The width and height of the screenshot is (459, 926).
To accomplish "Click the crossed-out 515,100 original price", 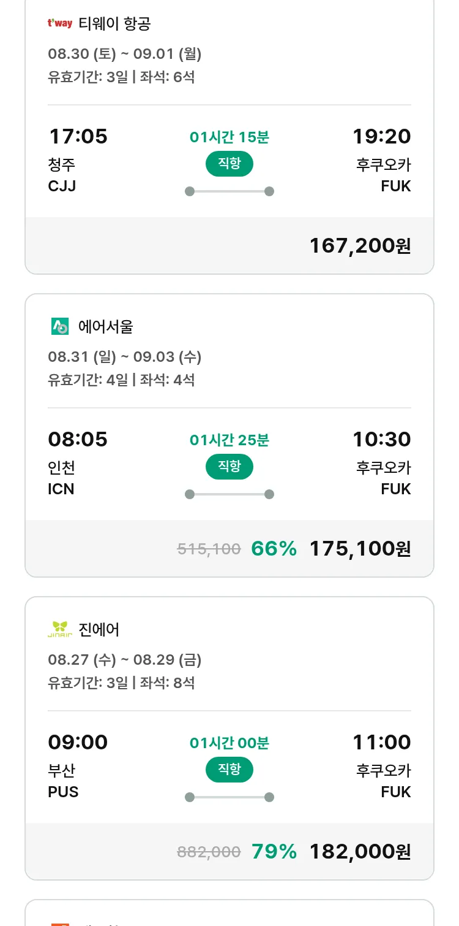I will point(209,549).
